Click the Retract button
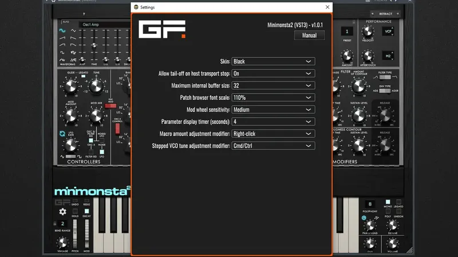This screenshot has width=458, height=257. [385, 14]
